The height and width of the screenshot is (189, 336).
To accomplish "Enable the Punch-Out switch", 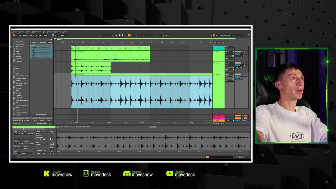I will tap(159, 35).
